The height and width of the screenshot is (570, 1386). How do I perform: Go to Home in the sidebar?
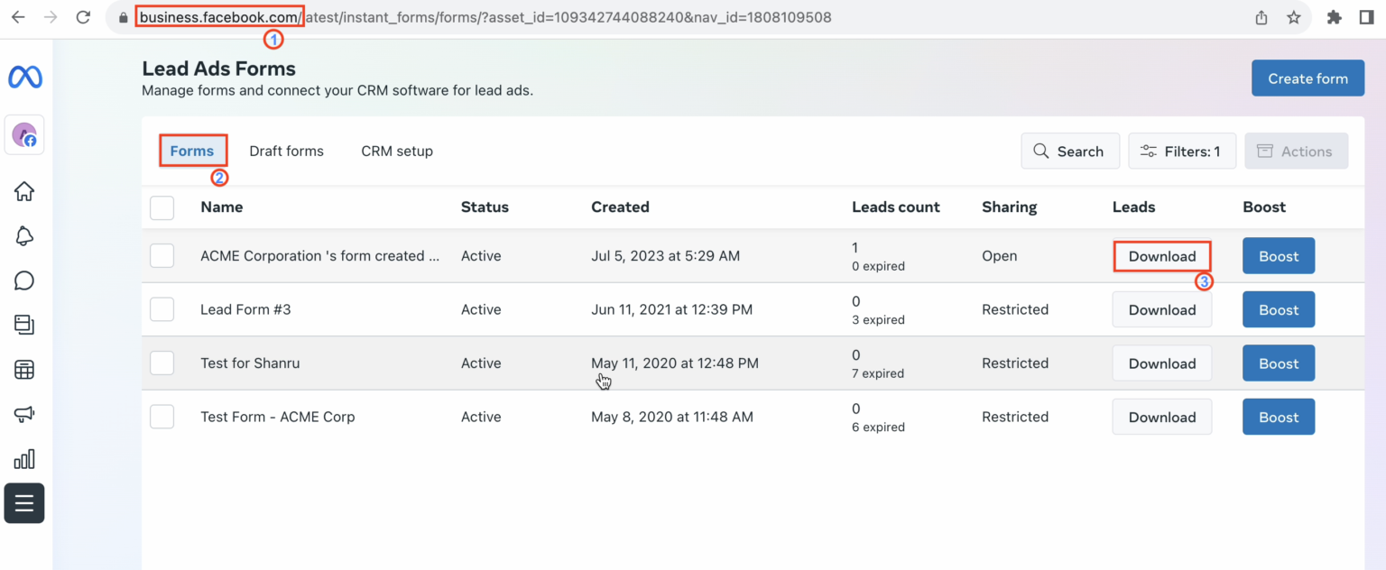[24, 191]
